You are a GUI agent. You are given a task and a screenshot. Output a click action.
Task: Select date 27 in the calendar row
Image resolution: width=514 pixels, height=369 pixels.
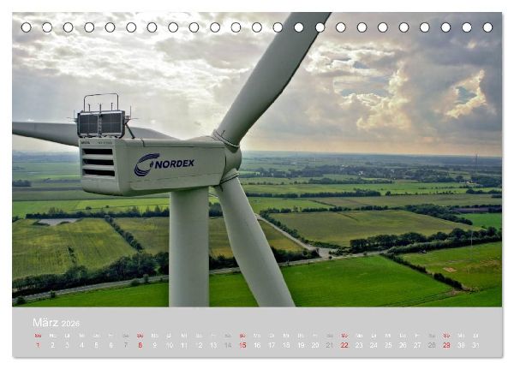coord(417,345)
